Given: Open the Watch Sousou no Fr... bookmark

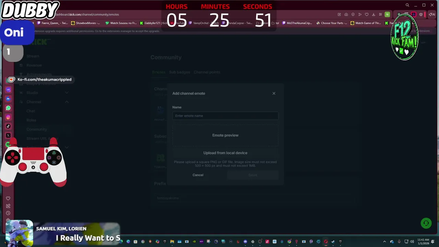Looking at the screenshot, I should pos(121,23).
